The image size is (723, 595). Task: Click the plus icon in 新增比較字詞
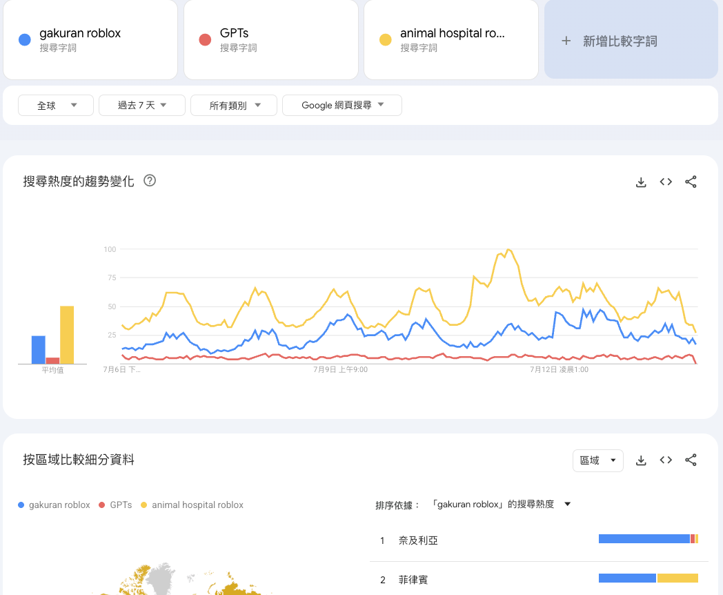point(566,41)
